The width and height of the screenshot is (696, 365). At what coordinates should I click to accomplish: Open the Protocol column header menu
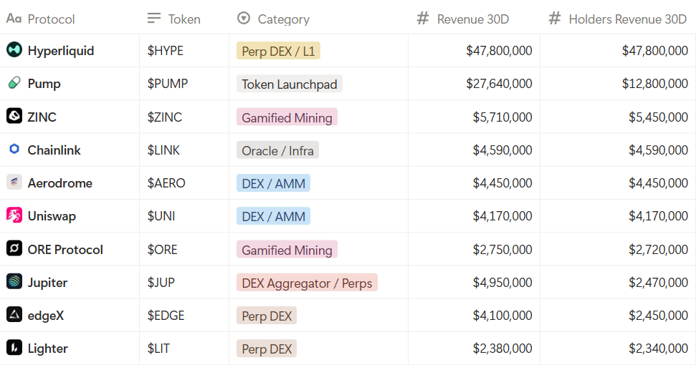click(70, 17)
